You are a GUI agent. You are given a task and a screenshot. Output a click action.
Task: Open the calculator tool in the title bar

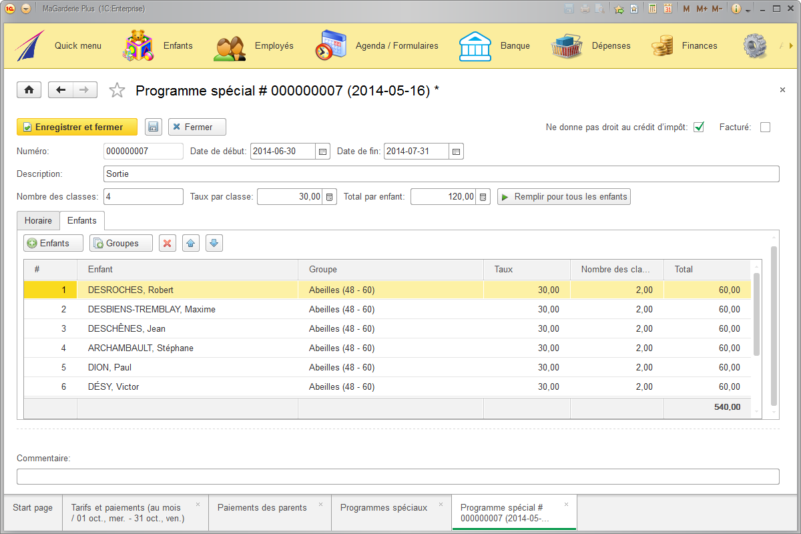click(x=652, y=8)
